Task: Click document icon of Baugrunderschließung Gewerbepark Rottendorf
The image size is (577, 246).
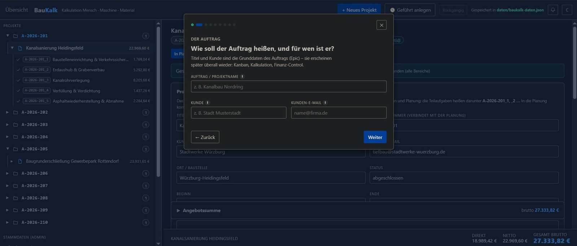Action: (20, 161)
